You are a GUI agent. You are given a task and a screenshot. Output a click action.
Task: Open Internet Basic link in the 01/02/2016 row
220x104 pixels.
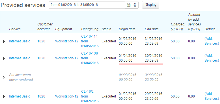[x=20, y=96]
